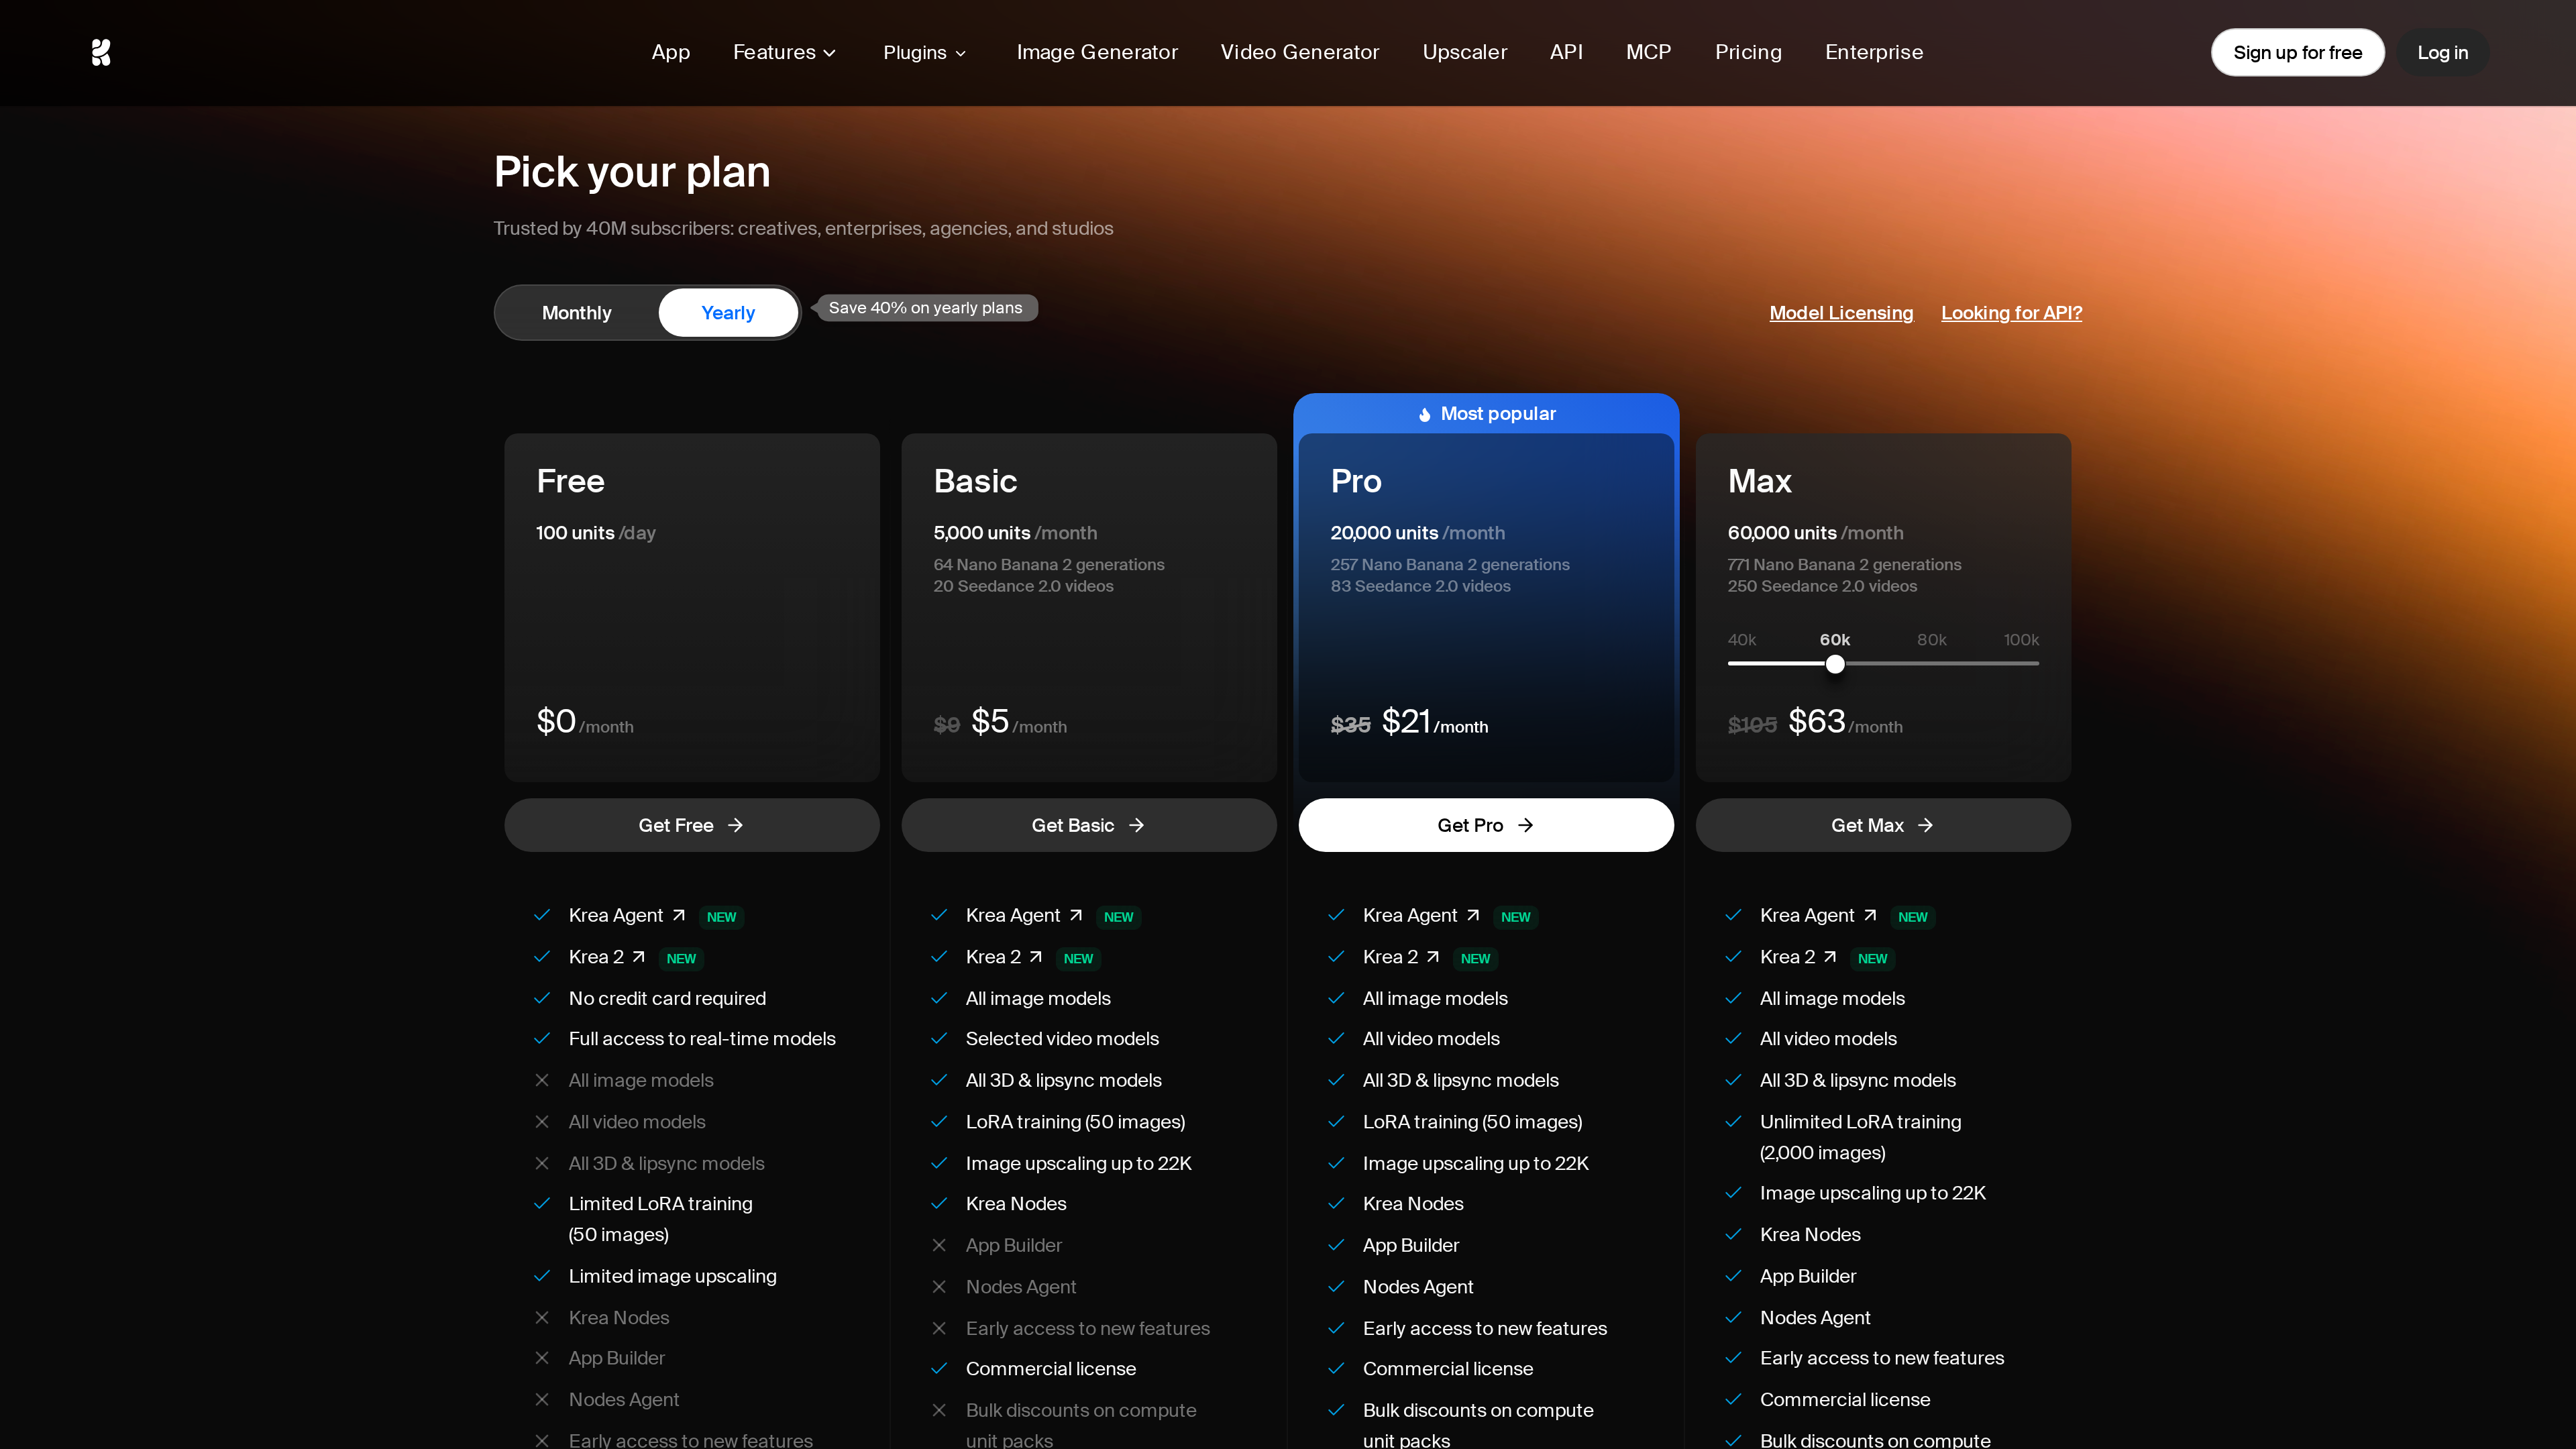The image size is (2576, 1449).
Task: Click Sign up for free button
Action: click(2298, 52)
